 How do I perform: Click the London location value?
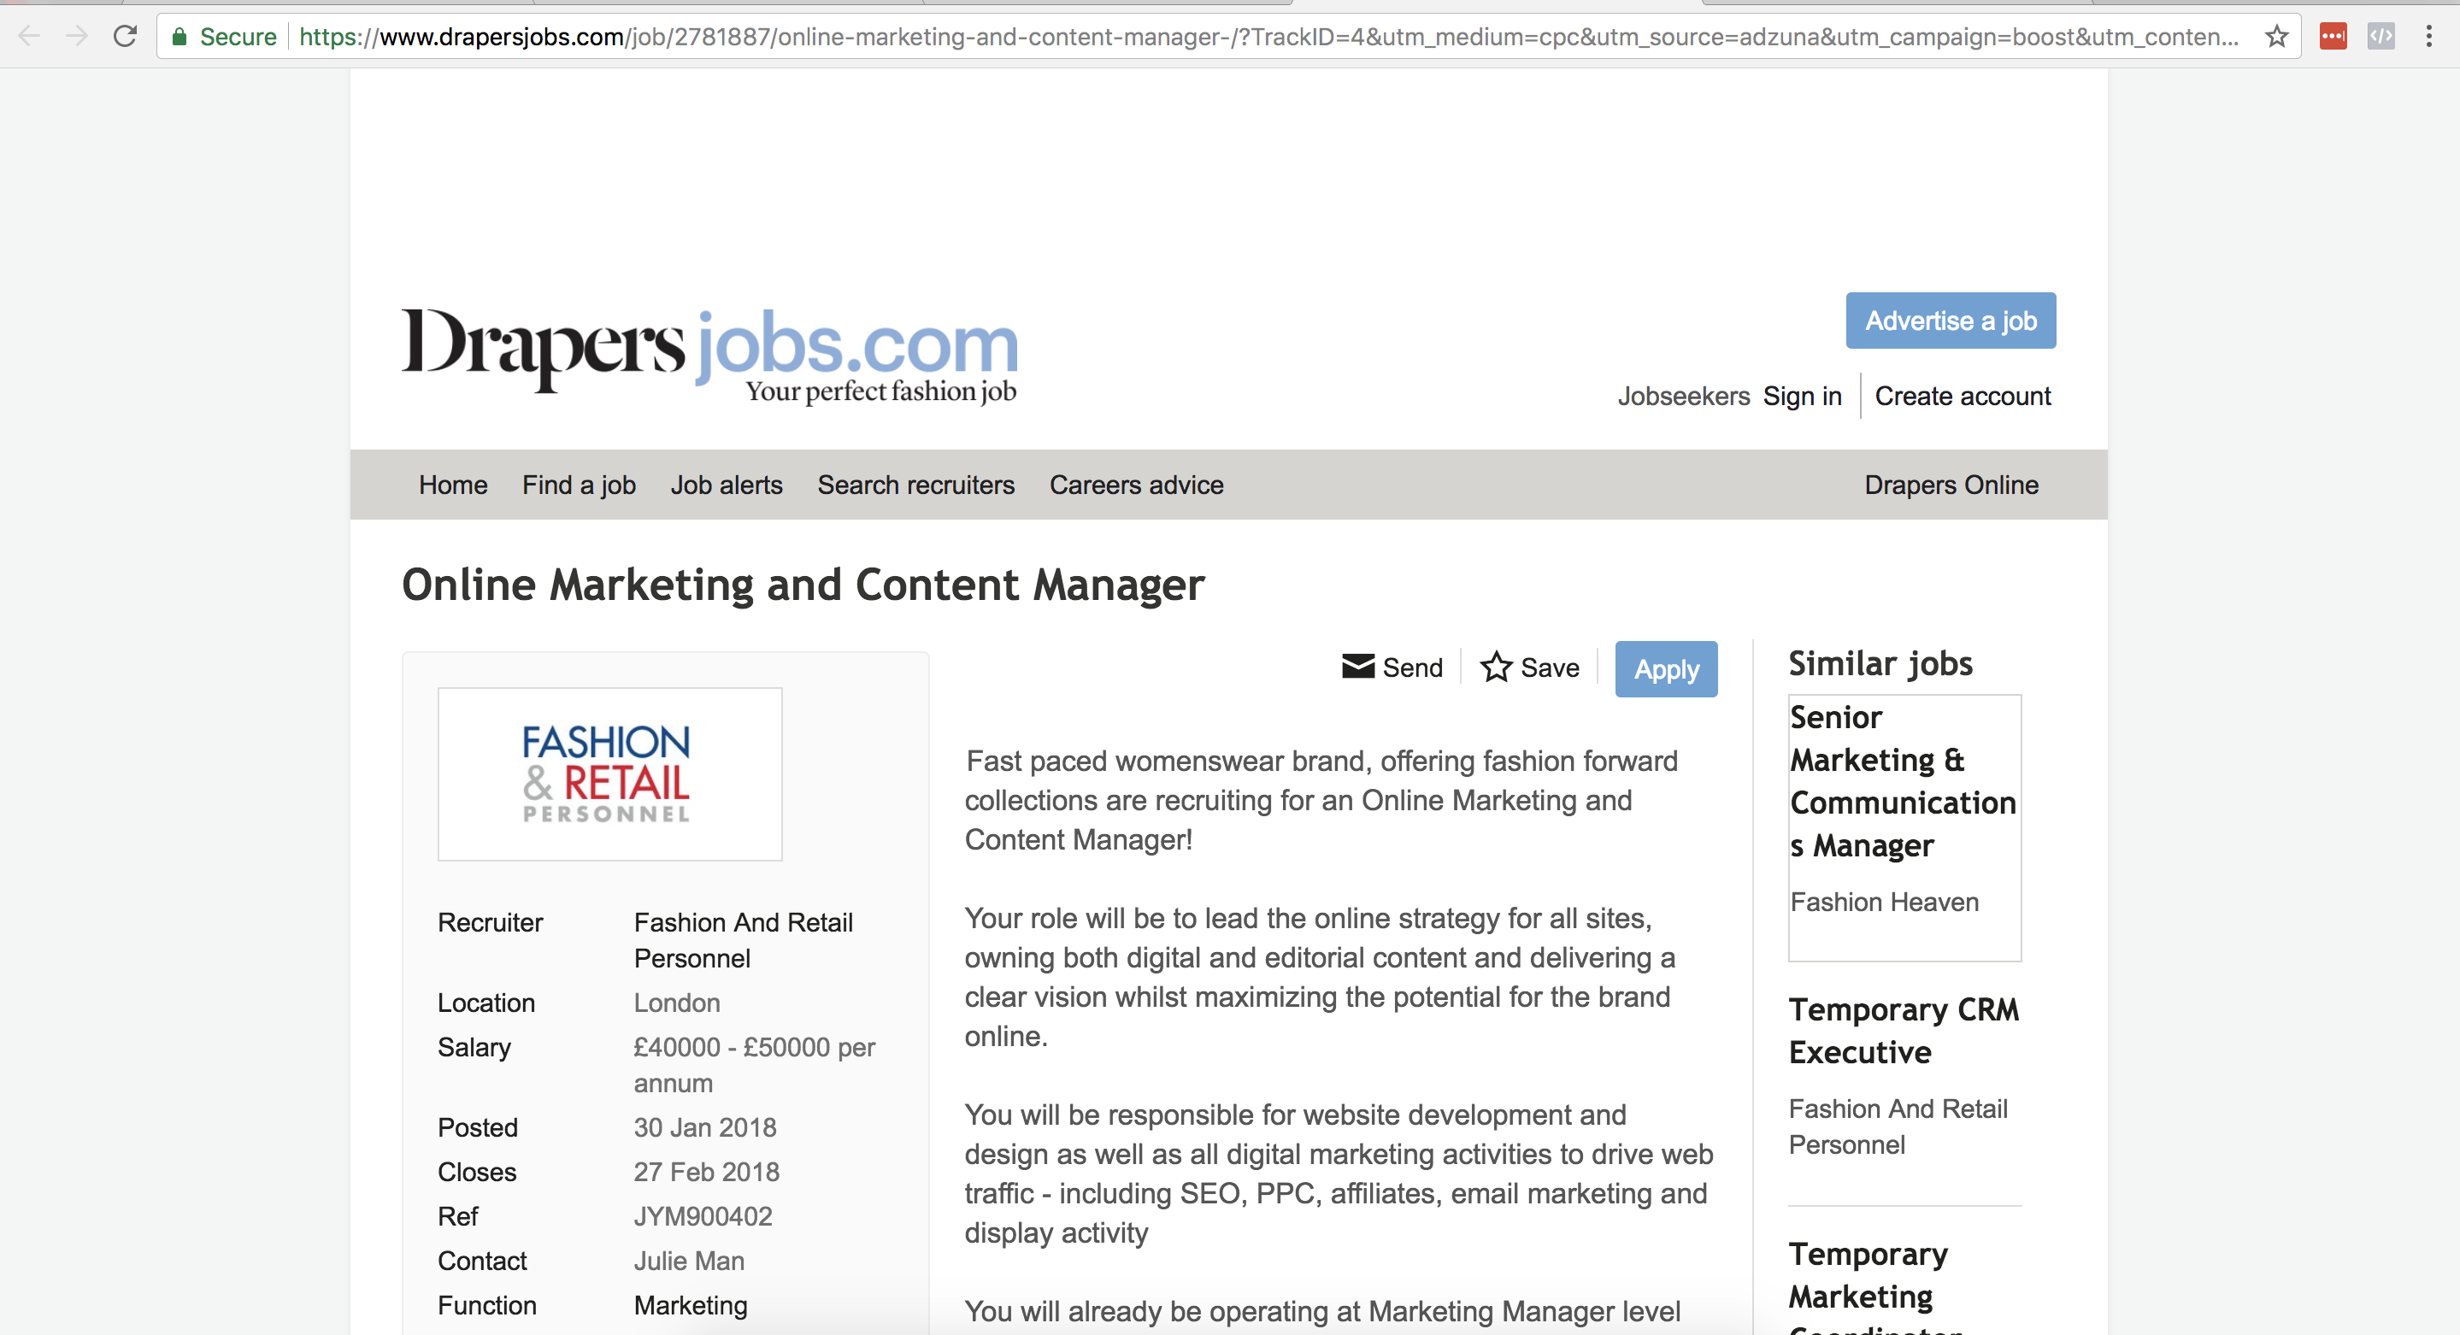(676, 1002)
